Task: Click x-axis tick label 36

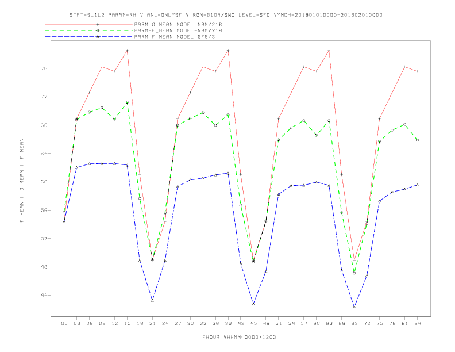Action: (x=215, y=323)
